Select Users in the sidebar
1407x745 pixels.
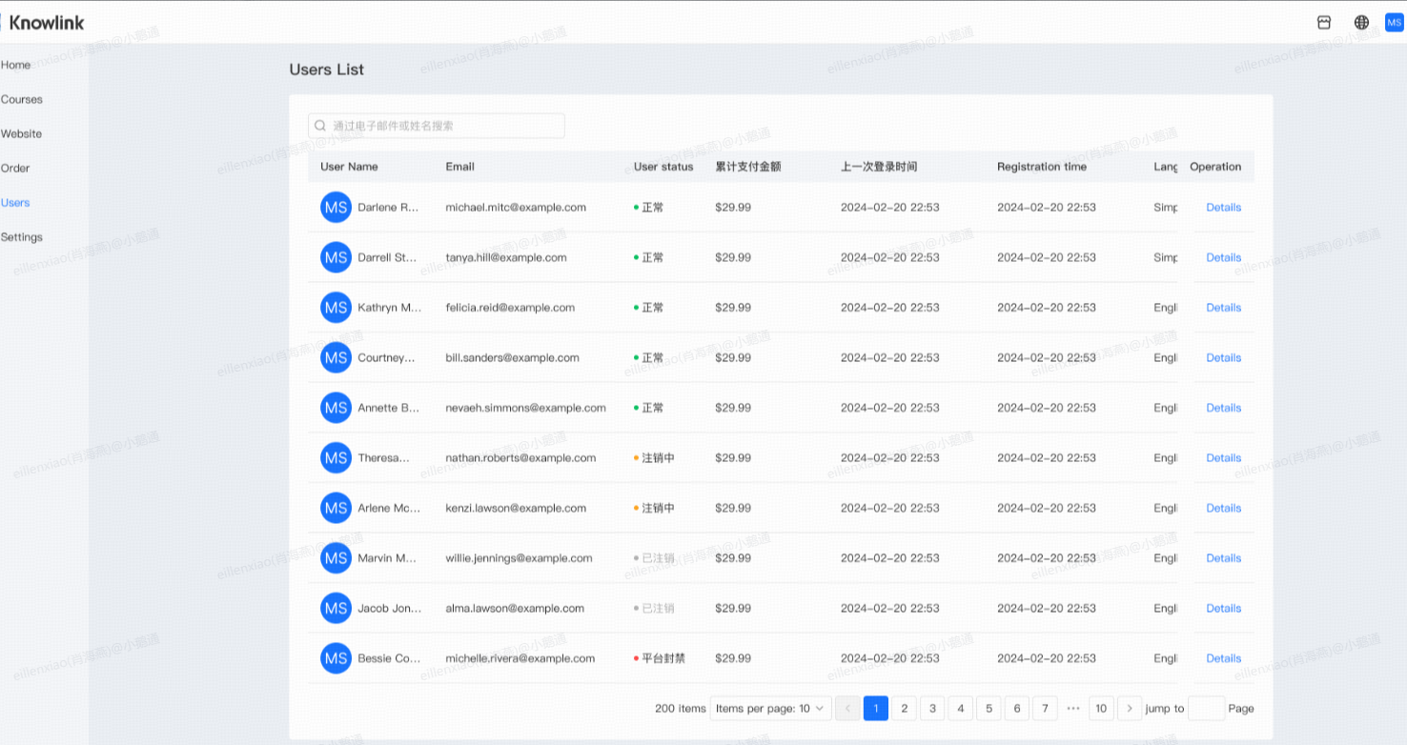[15, 202]
